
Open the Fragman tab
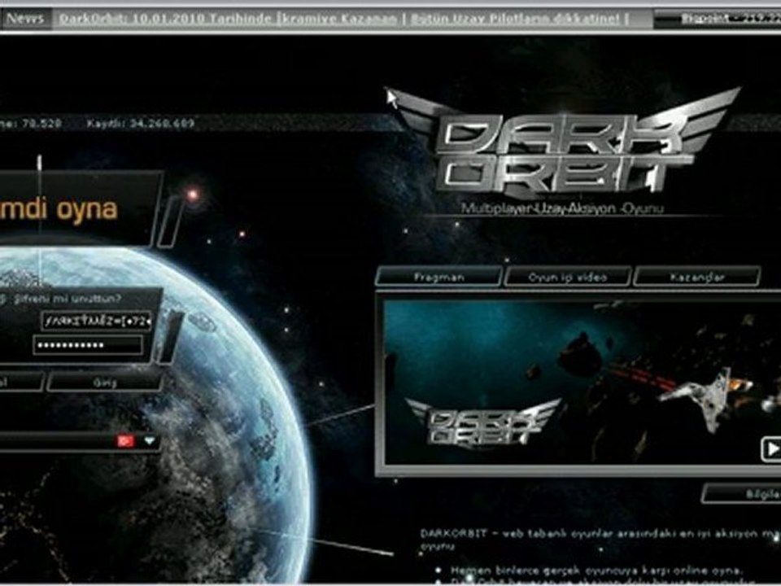[438, 277]
